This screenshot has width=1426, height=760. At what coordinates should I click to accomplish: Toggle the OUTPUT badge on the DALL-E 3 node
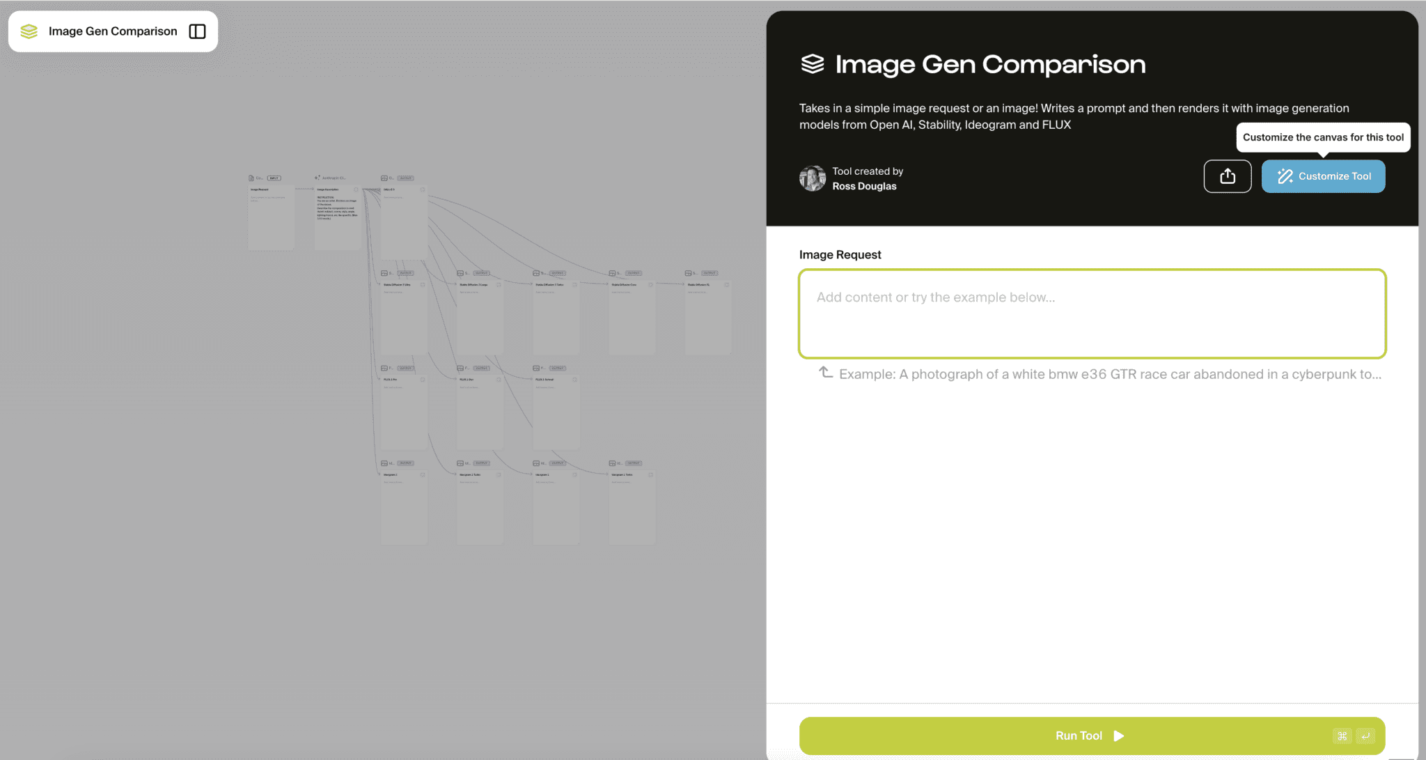click(405, 178)
